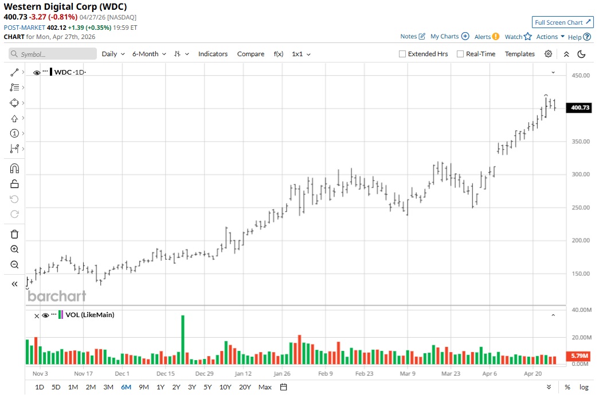Viewport: 611px width, 398px height.
Task: Toggle lock drawings padlock
Action: (14, 184)
